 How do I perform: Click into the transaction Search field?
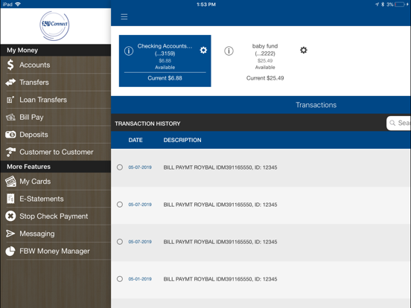398,123
